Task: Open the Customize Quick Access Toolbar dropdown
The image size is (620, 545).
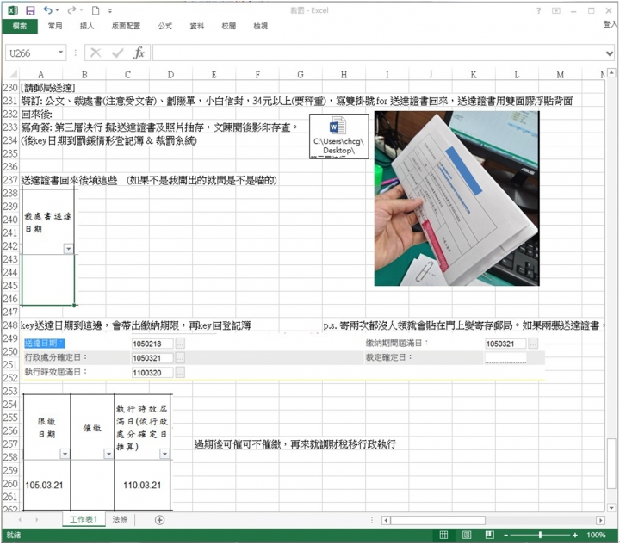Action: 110,11
